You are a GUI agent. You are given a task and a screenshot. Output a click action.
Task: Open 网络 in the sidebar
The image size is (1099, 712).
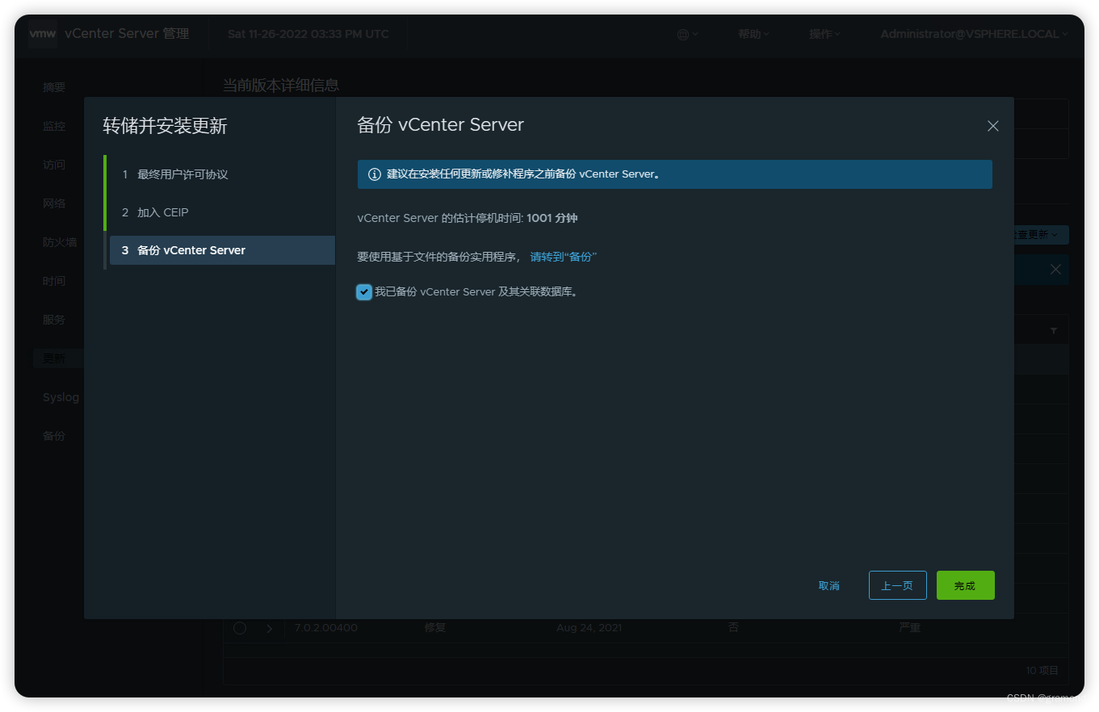[x=54, y=203]
